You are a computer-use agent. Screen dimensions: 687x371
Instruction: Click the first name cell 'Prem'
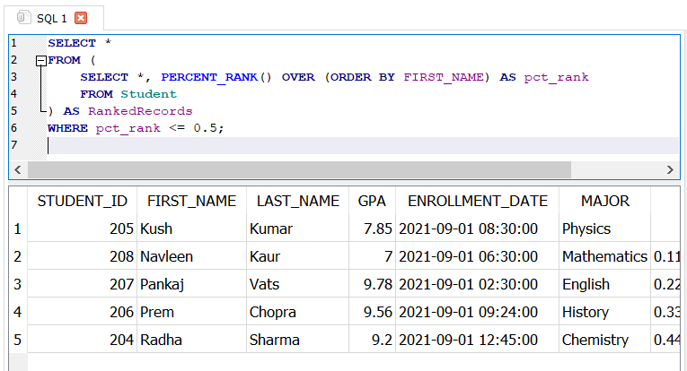coord(191,312)
